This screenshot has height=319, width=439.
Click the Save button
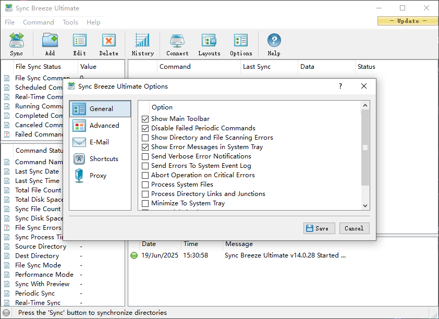319,228
